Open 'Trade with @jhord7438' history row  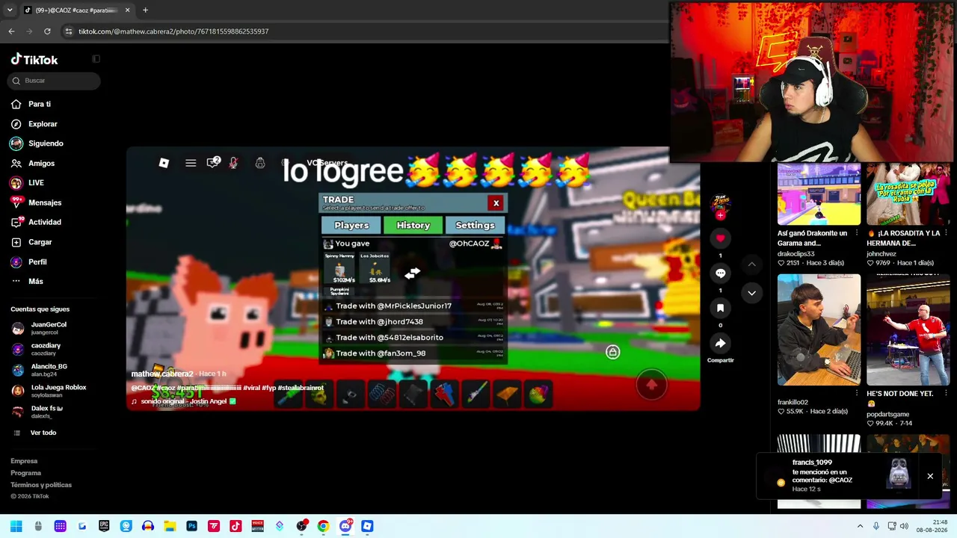(x=413, y=321)
